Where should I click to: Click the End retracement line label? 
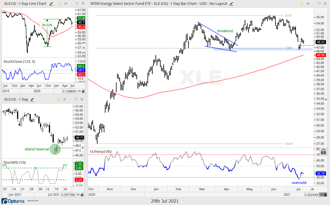pyautogui.click(x=288, y=15)
